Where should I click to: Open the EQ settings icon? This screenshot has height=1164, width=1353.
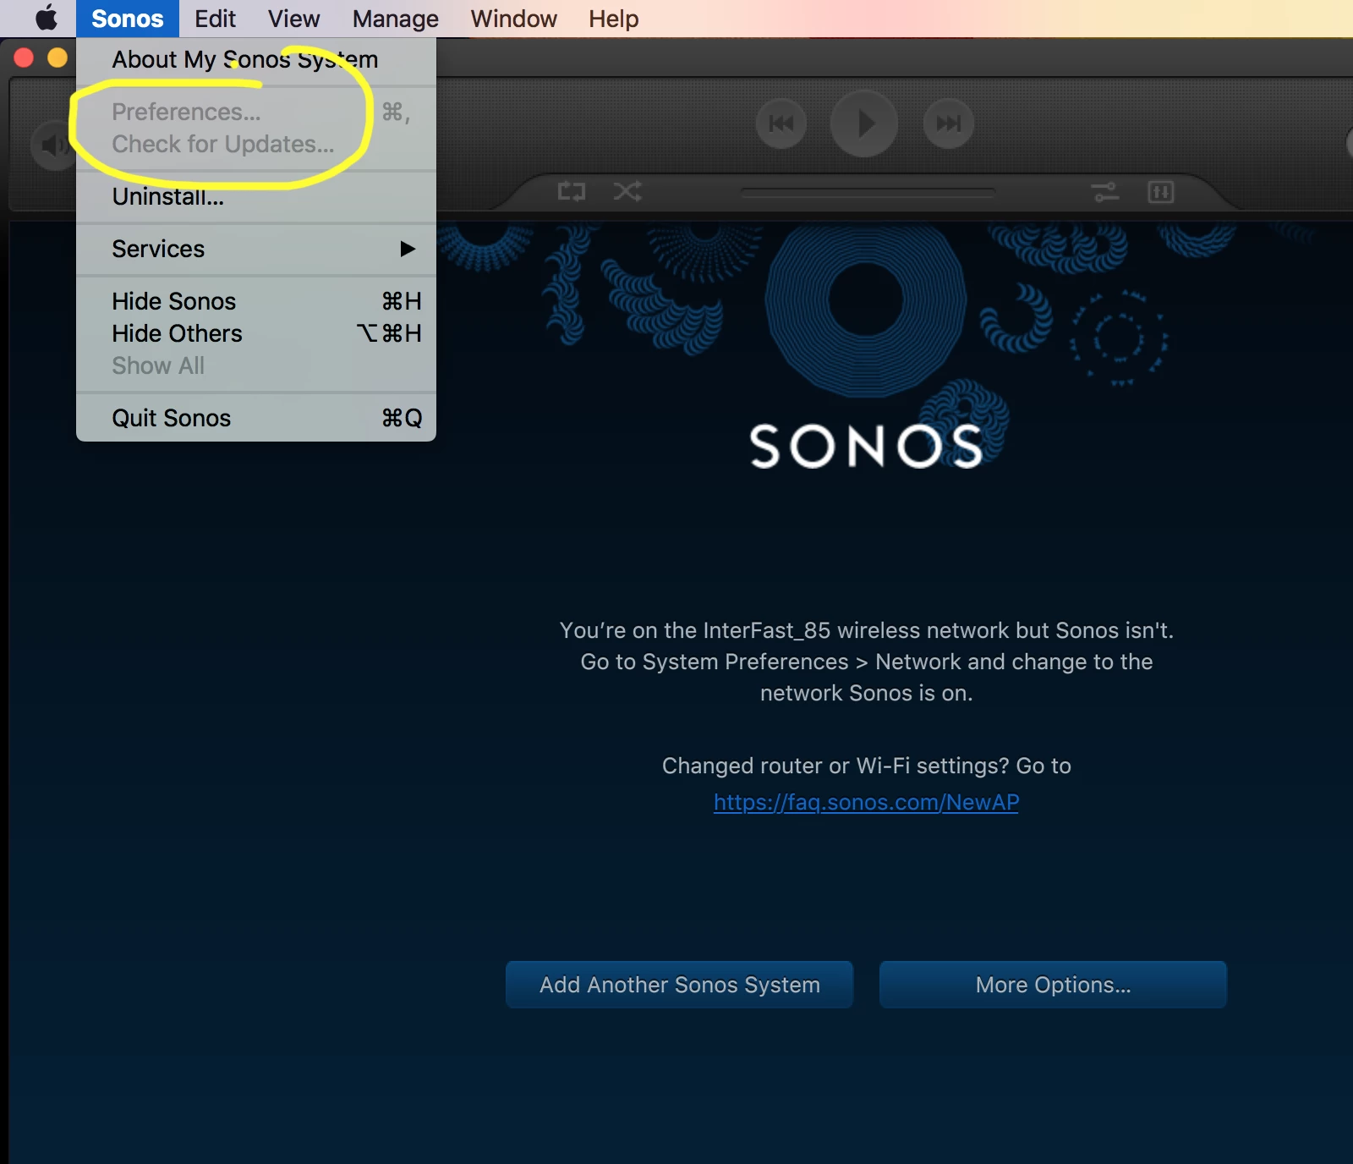[x=1160, y=192]
